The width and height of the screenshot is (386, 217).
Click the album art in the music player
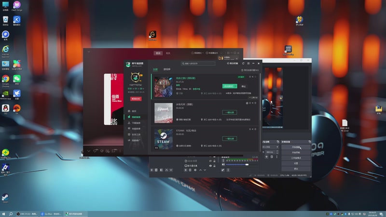(x=114, y=99)
